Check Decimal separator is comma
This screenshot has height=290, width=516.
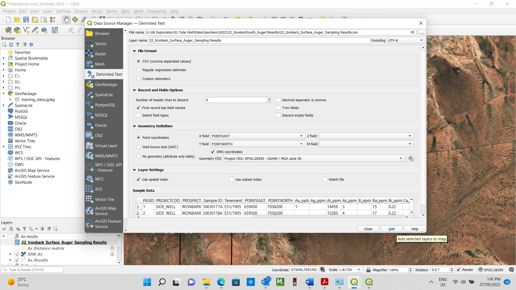click(x=278, y=100)
